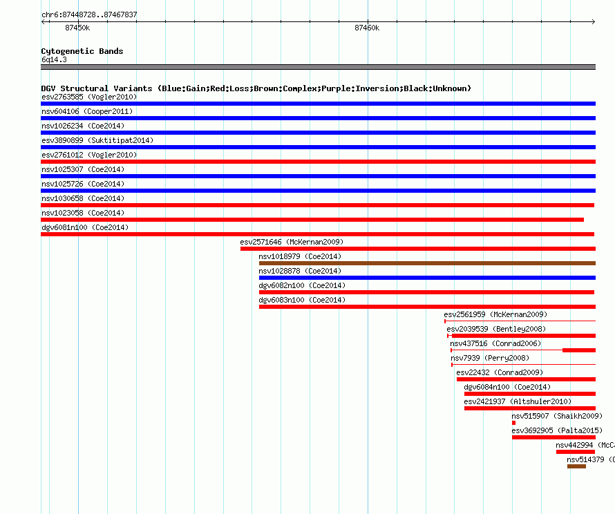Click the dgv6082n100 (Coe2014) label
The width and height of the screenshot is (615, 514).
(302, 285)
